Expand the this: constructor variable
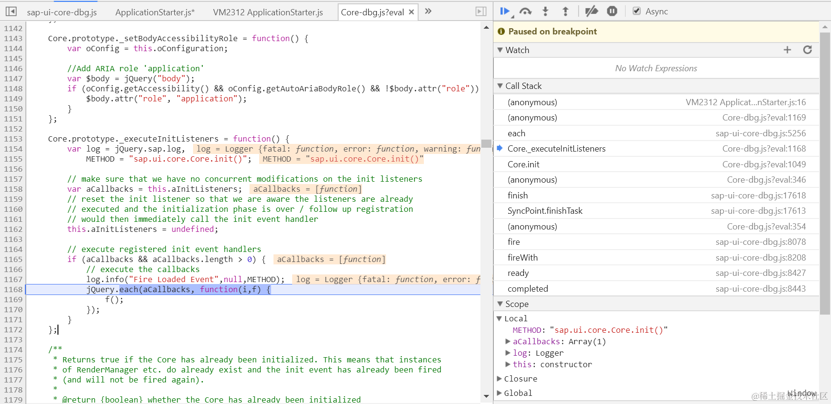 coord(508,364)
